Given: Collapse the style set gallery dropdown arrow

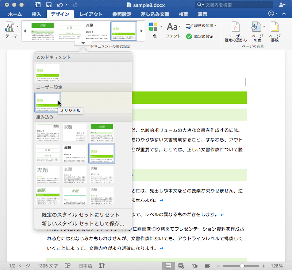Looking at the screenshot, I should (x=83, y=43).
